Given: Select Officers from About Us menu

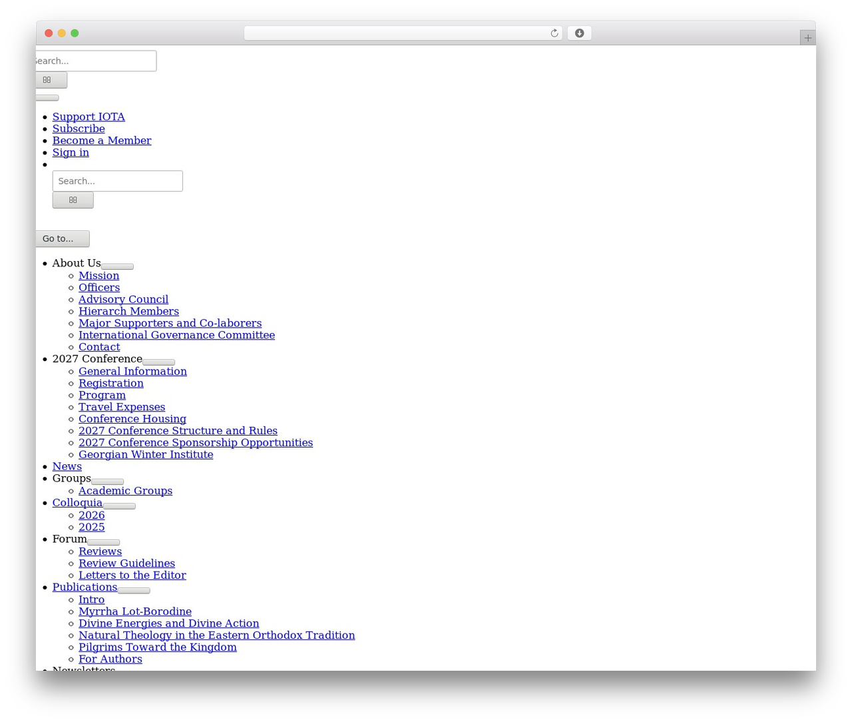Looking at the screenshot, I should [99, 288].
